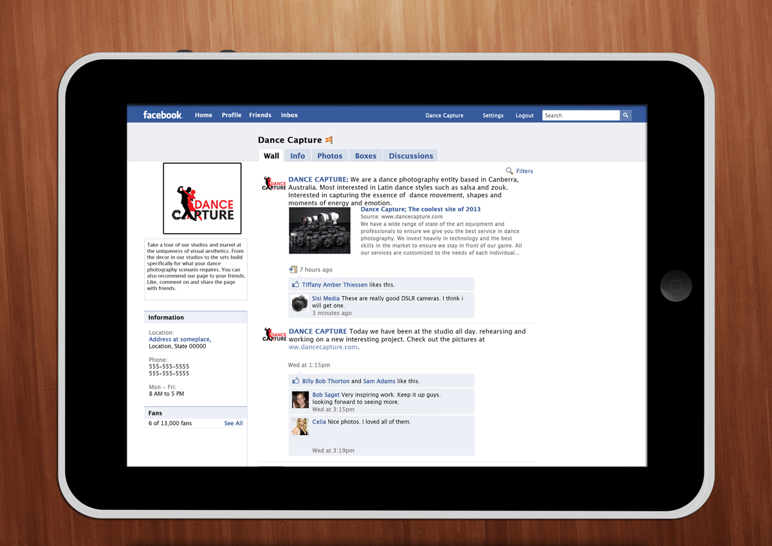Click DANCE CAPTURE name on studio post
This screenshot has width=772, height=546.
[318, 332]
